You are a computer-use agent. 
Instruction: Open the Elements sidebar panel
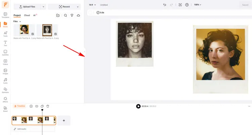[x=5, y=90]
